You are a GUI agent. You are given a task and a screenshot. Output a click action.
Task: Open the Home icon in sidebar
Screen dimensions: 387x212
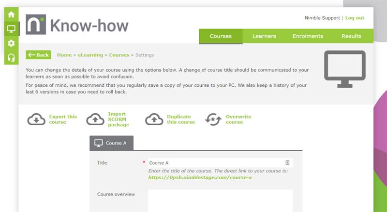point(11,14)
